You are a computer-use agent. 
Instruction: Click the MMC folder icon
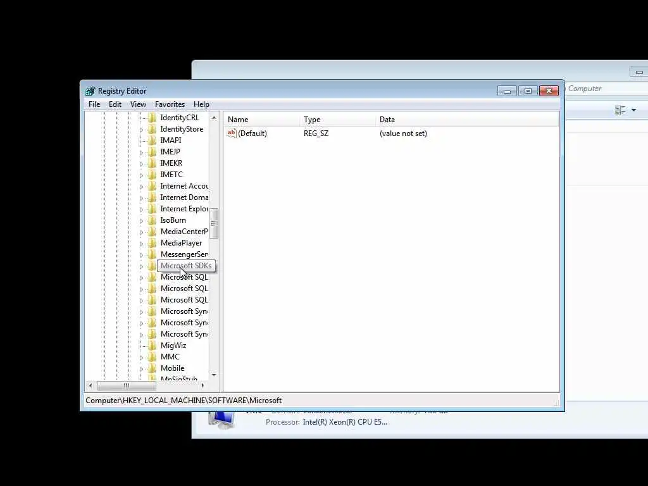(152, 357)
